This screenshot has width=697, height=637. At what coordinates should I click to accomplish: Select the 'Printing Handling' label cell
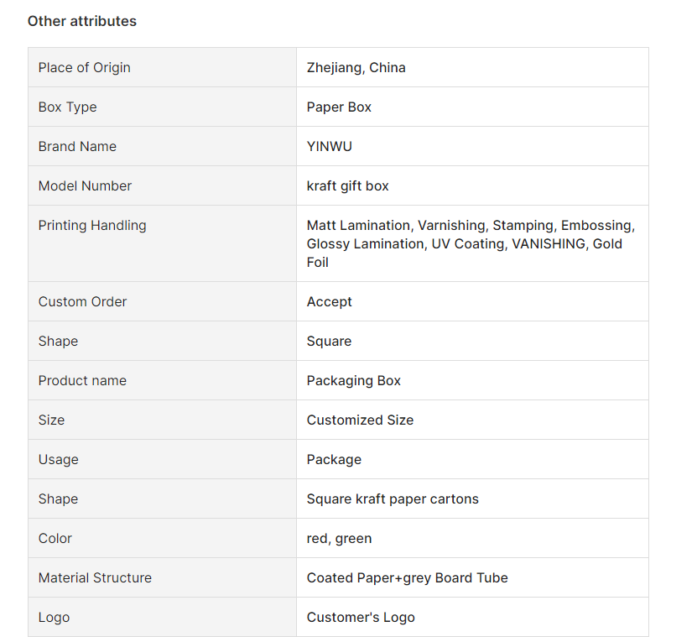pos(162,243)
